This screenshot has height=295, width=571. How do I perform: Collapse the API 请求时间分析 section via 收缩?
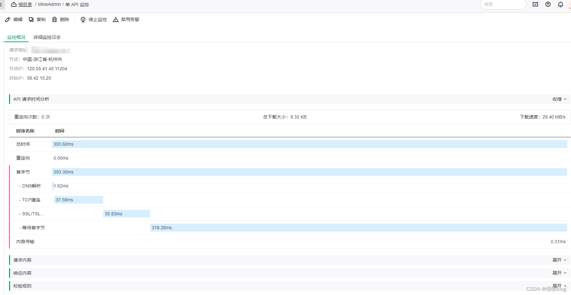559,99
